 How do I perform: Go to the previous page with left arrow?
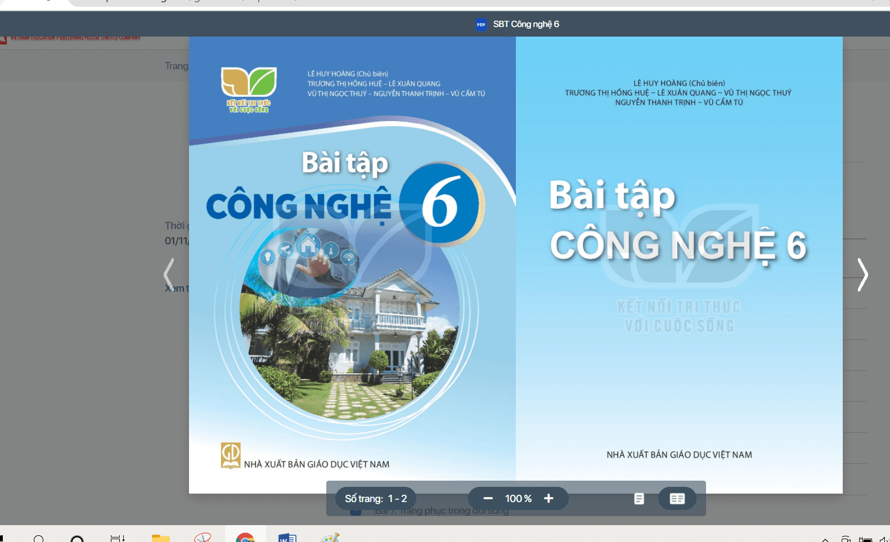[x=169, y=275]
